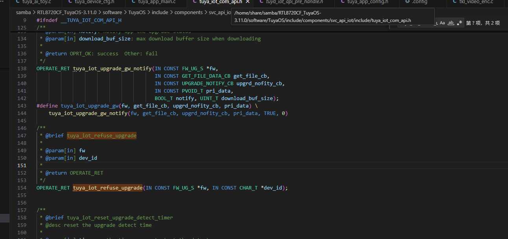
Task: Open tuya_iot_api_pre_handle.h preview tab
Action: [x=294, y=2]
